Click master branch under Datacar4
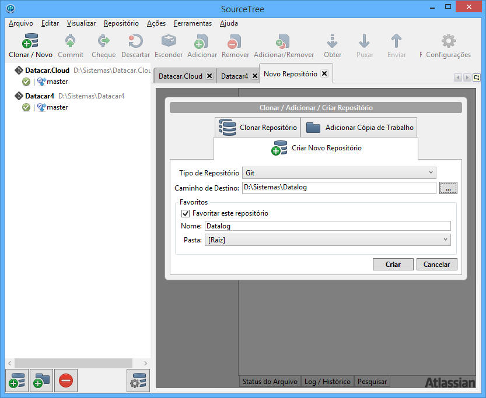This screenshot has width=486, height=398. click(x=57, y=107)
